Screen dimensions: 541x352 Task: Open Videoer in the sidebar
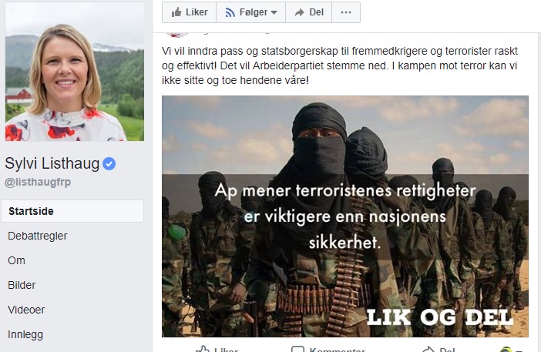click(26, 310)
